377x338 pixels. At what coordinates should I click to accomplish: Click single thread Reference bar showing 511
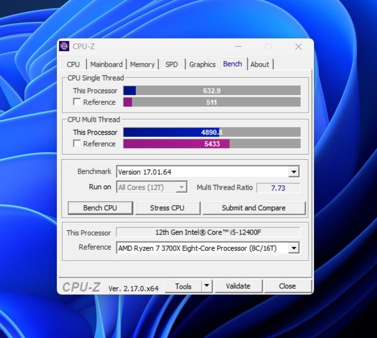click(x=212, y=102)
